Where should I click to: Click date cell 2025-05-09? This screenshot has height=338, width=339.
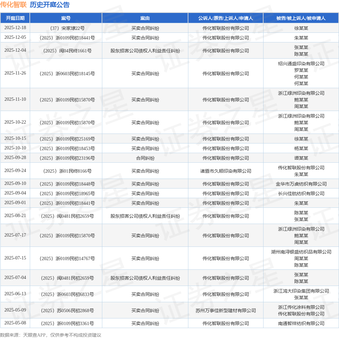tap(15, 310)
